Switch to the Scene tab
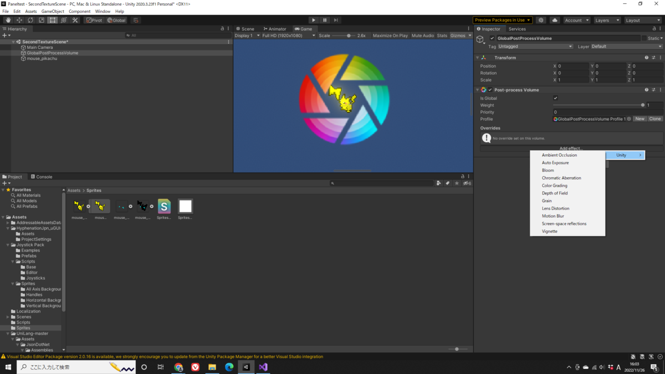The height and width of the screenshot is (374, 665). [245, 29]
